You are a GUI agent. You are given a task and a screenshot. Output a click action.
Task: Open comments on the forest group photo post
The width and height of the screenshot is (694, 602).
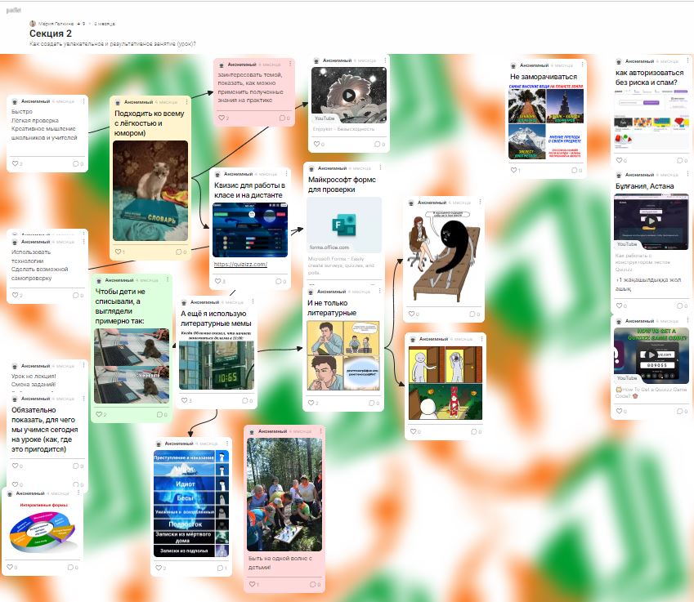coord(314,585)
